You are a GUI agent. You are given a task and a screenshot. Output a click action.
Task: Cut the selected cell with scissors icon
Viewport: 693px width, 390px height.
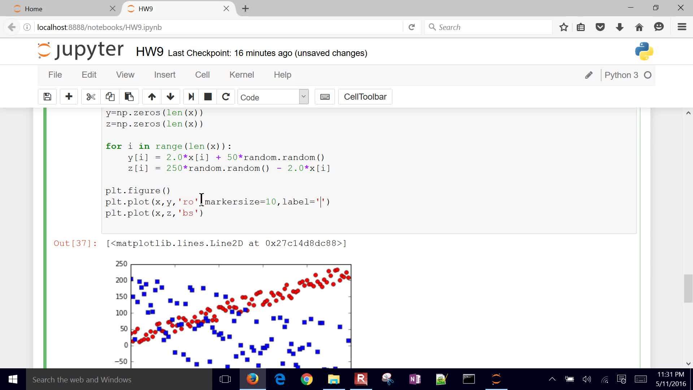click(x=90, y=96)
